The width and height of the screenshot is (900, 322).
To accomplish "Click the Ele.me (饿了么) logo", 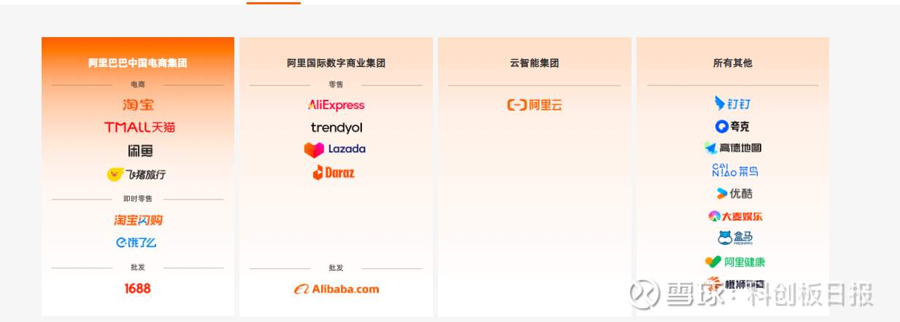I will [x=136, y=243].
